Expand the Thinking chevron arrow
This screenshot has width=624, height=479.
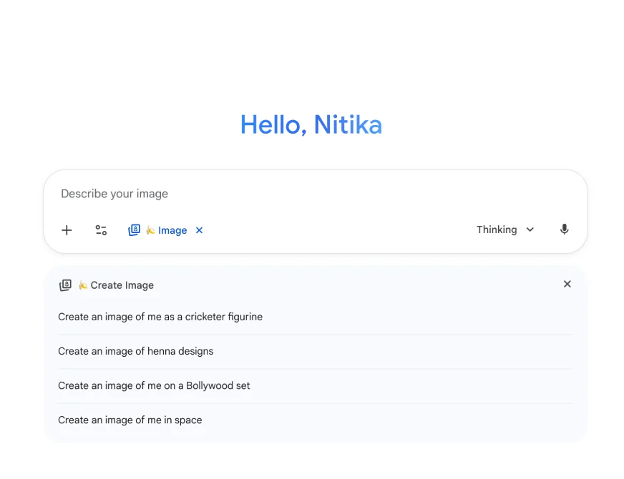(530, 229)
